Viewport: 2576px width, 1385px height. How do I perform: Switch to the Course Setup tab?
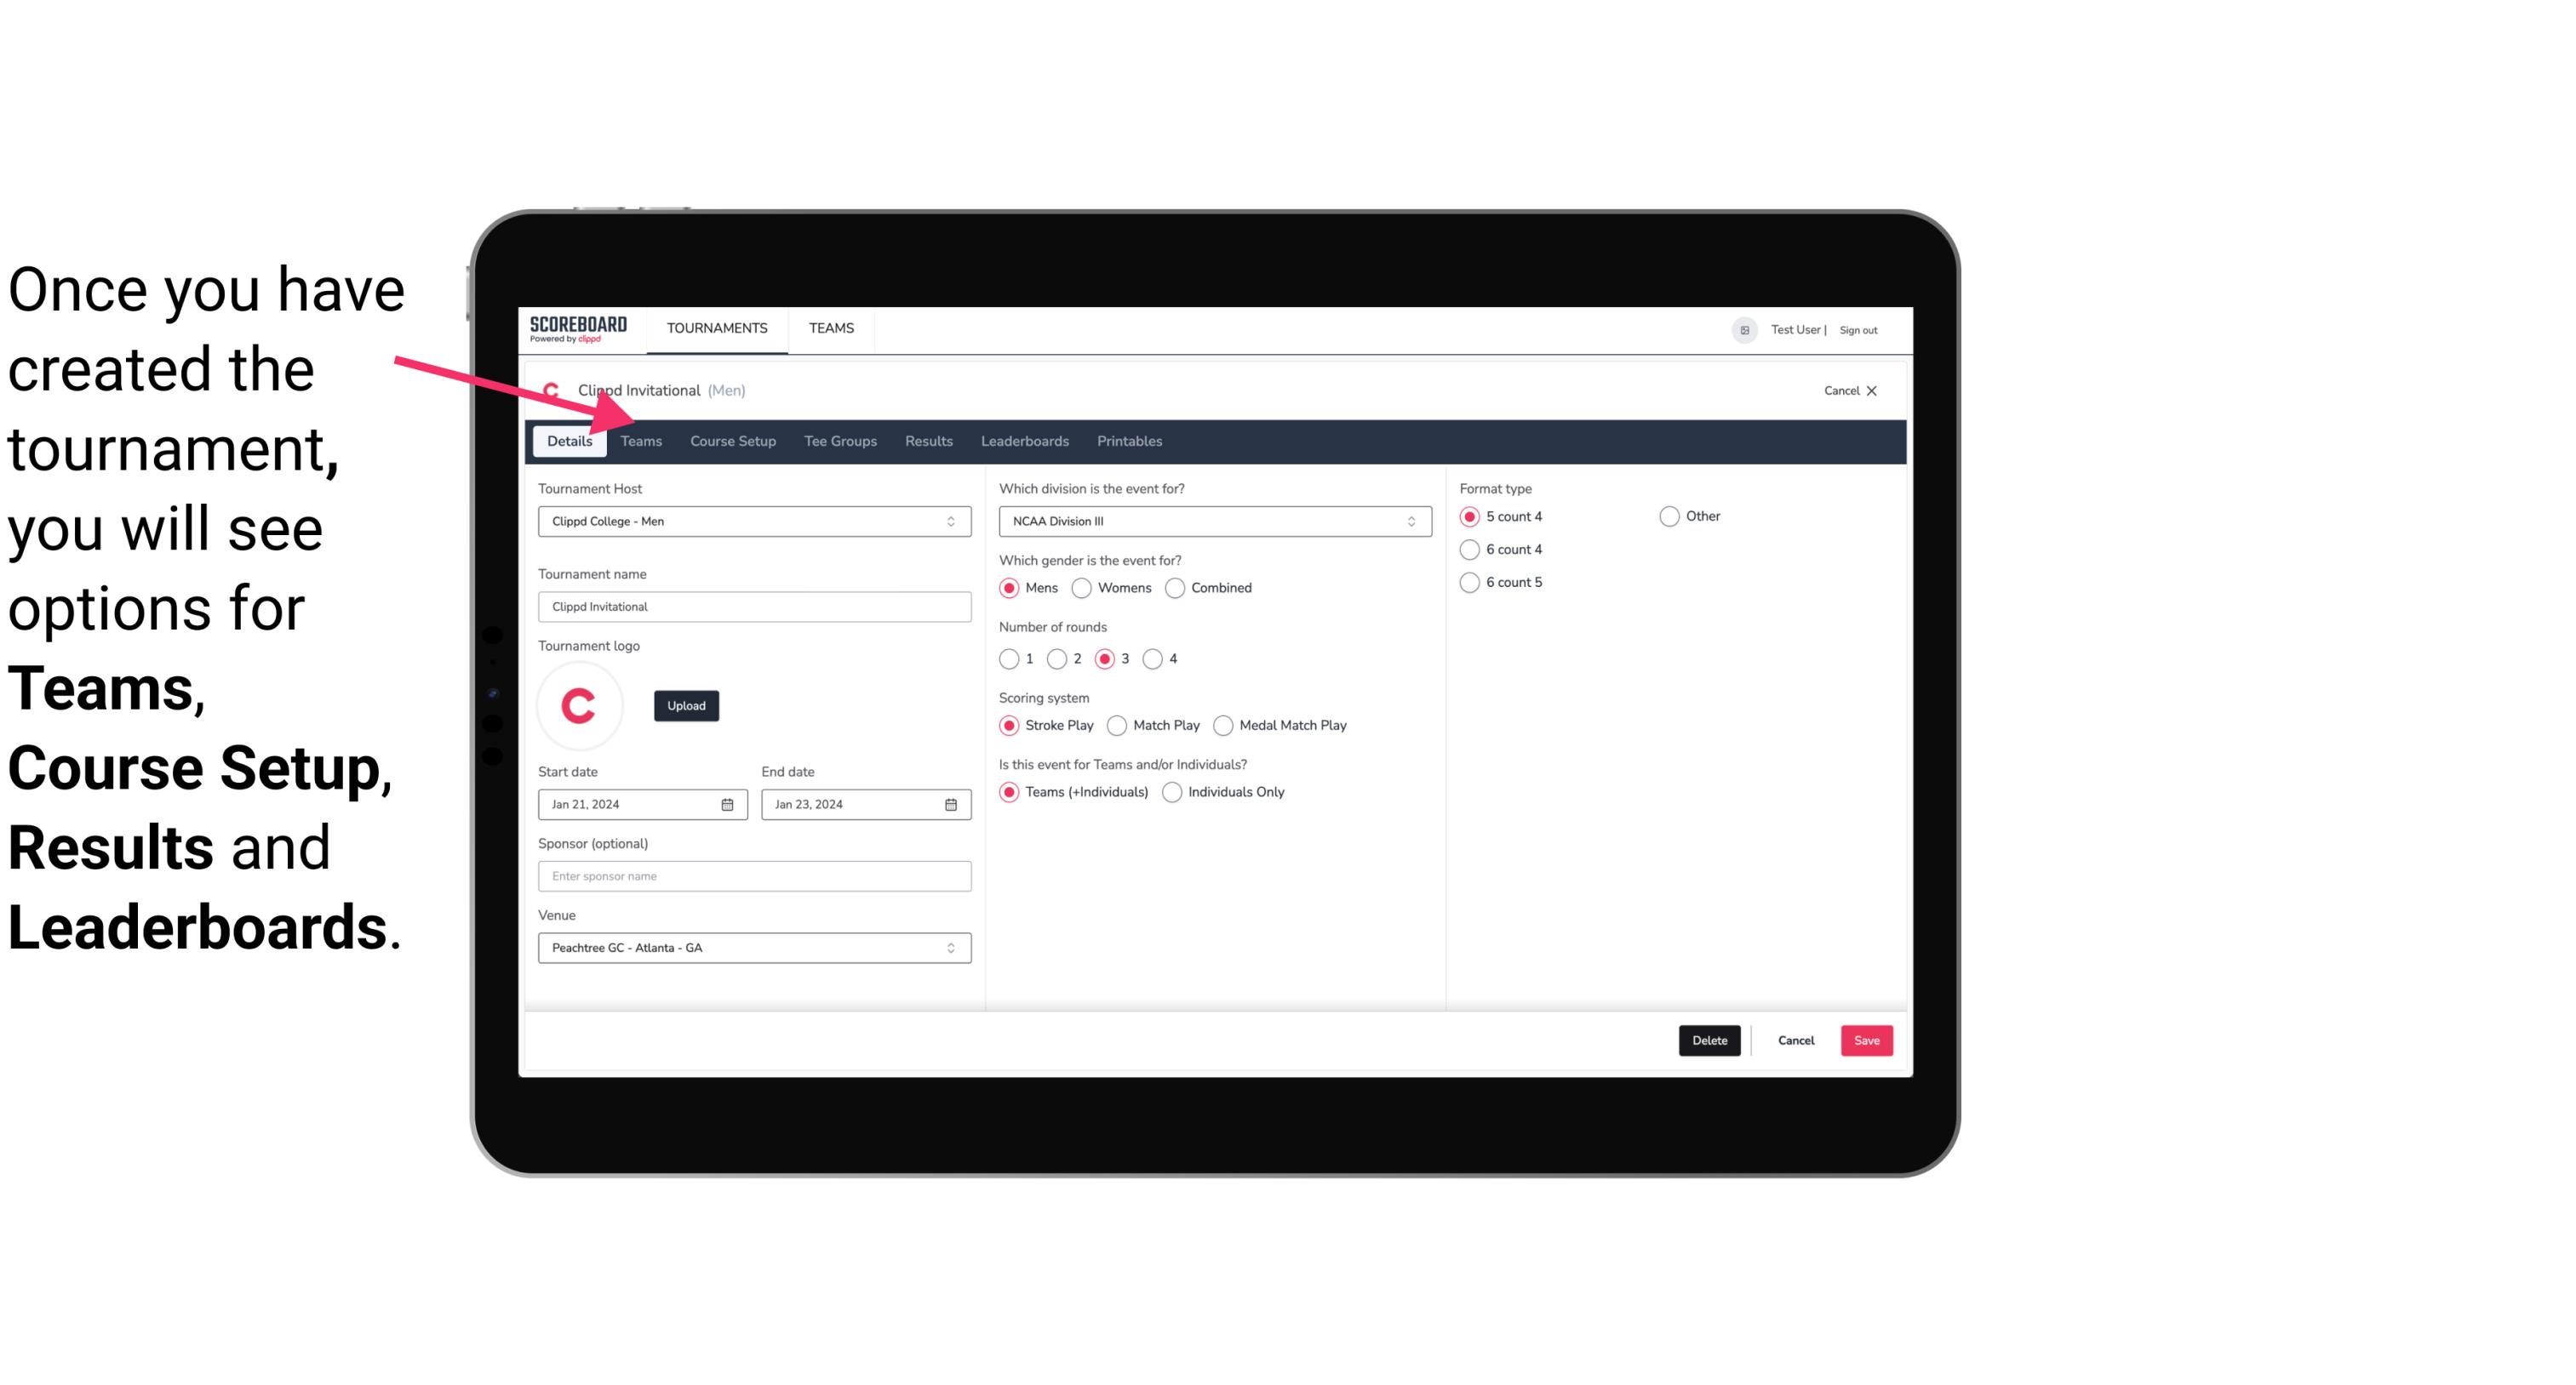[734, 440]
